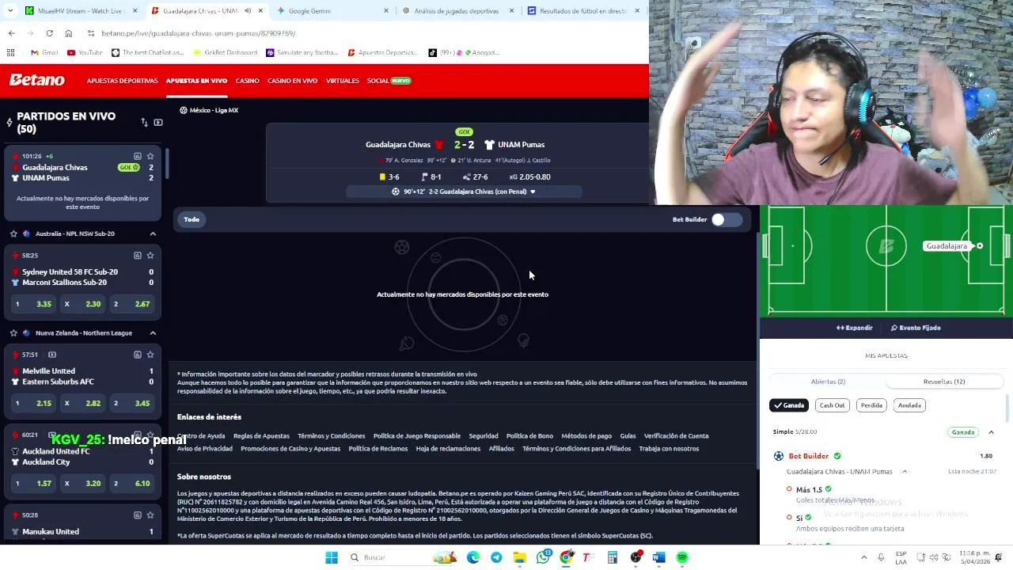Open Verificación de Cuenta link
Image resolution: width=1013 pixels, height=570 pixels.
click(676, 436)
